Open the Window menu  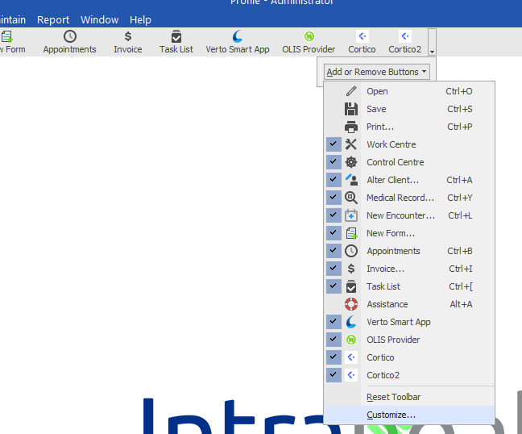99,19
